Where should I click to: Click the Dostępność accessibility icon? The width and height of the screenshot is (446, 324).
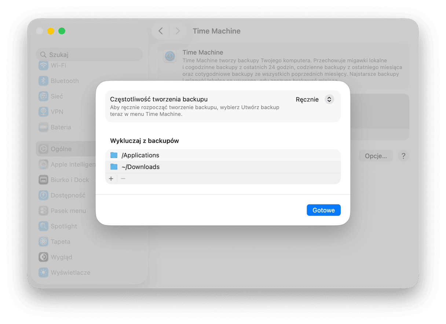pyautogui.click(x=44, y=196)
